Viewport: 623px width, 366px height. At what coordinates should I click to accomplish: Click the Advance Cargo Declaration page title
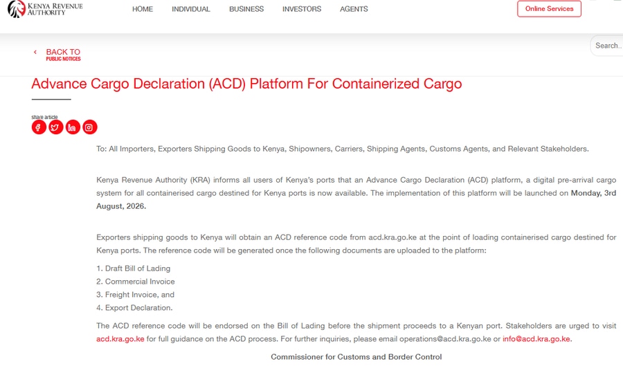pyautogui.click(x=246, y=84)
